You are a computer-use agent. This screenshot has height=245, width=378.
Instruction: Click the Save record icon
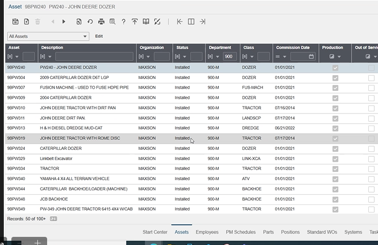tap(15, 22)
